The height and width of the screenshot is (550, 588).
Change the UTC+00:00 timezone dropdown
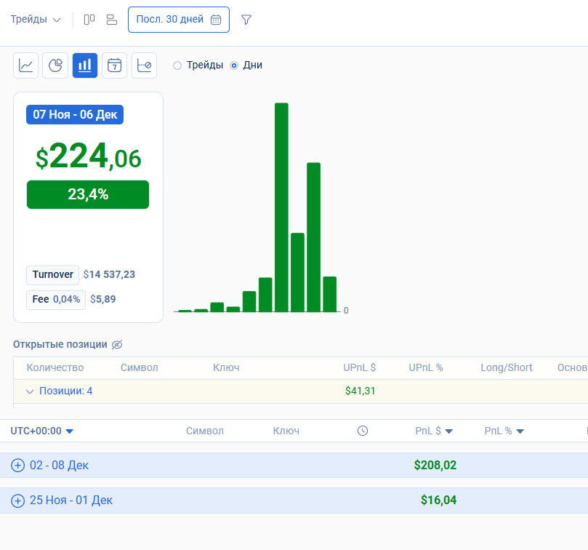(x=42, y=431)
